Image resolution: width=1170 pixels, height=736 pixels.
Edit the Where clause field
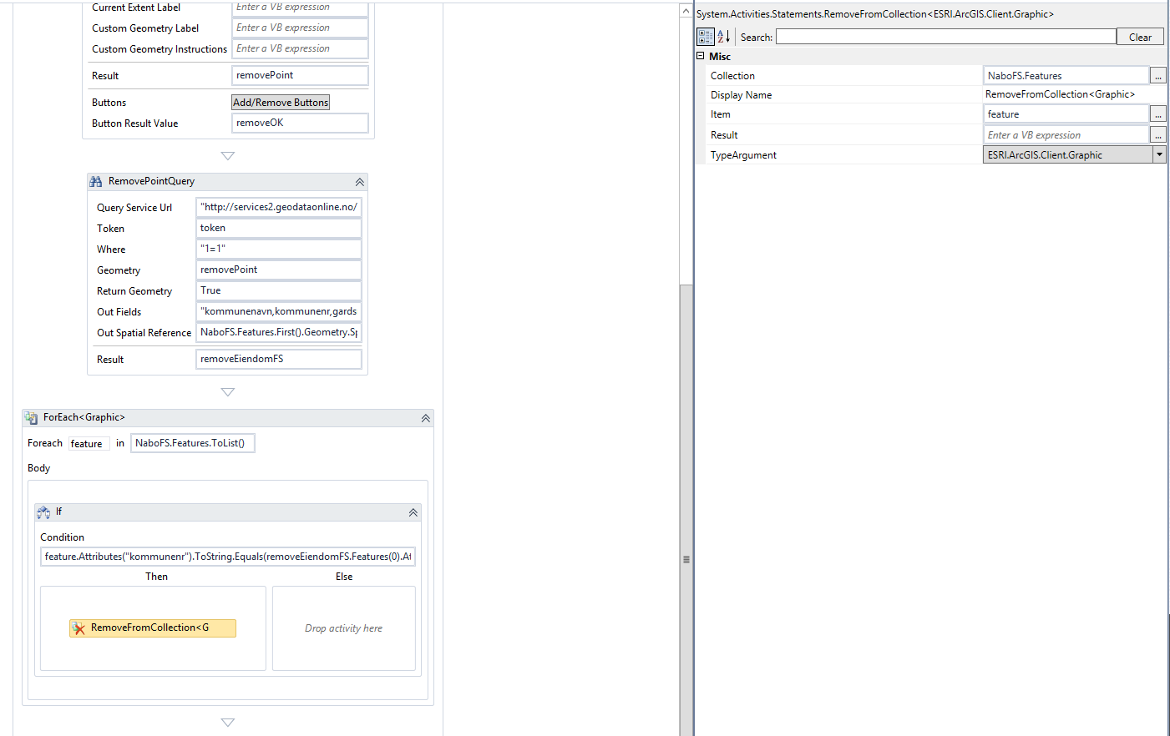[x=279, y=249]
